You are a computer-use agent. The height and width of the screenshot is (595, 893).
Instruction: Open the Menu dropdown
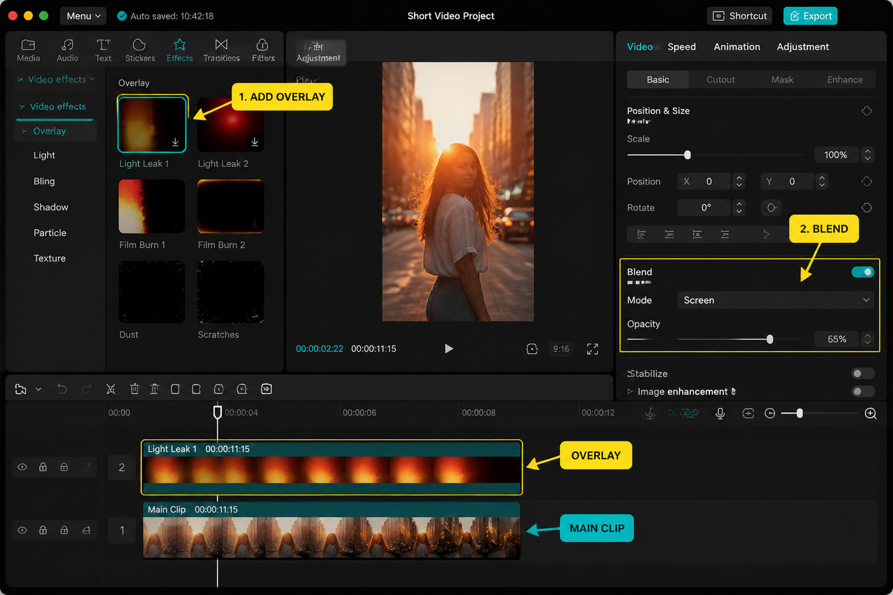[84, 16]
